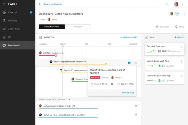
Task: Open dashboard more options menu
Action: (x=184, y=14)
